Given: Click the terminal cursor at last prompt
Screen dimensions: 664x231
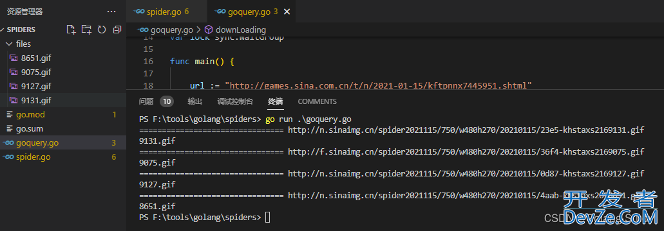Looking at the screenshot, I should pyautogui.click(x=267, y=218).
